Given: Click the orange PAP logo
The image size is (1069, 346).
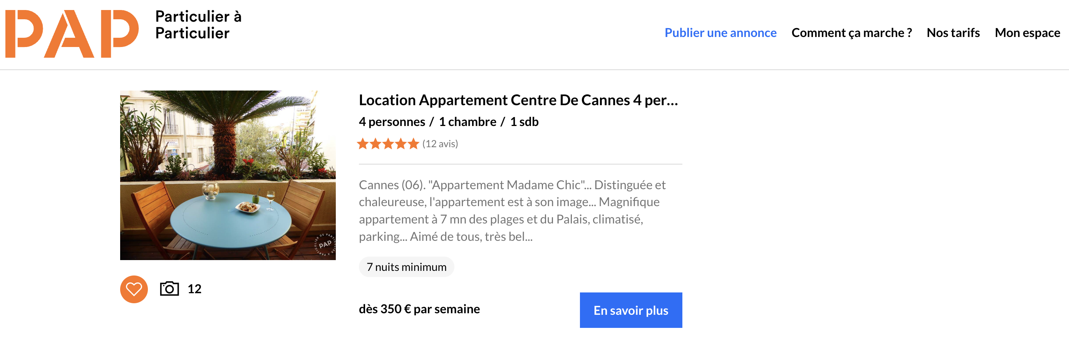Looking at the screenshot, I should click(x=71, y=34).
